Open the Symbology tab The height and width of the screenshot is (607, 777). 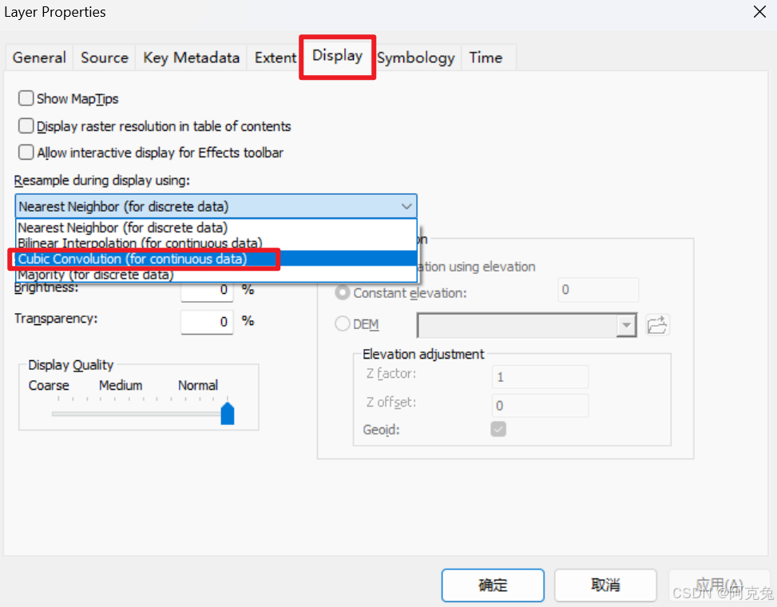click(416, 58)
